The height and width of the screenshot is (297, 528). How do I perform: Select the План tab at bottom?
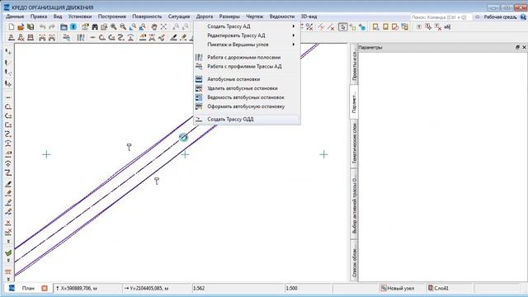pos(28,288)
